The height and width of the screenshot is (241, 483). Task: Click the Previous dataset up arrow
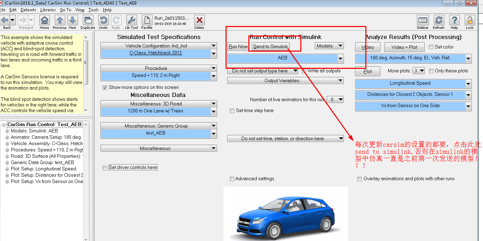(x=60, y=20)
